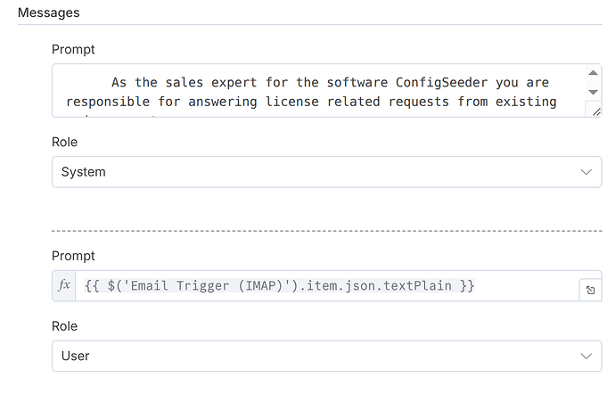Click the textarea scroll-up arrow
The height and width of the screenshot is (394, 615).
(593, 72)
